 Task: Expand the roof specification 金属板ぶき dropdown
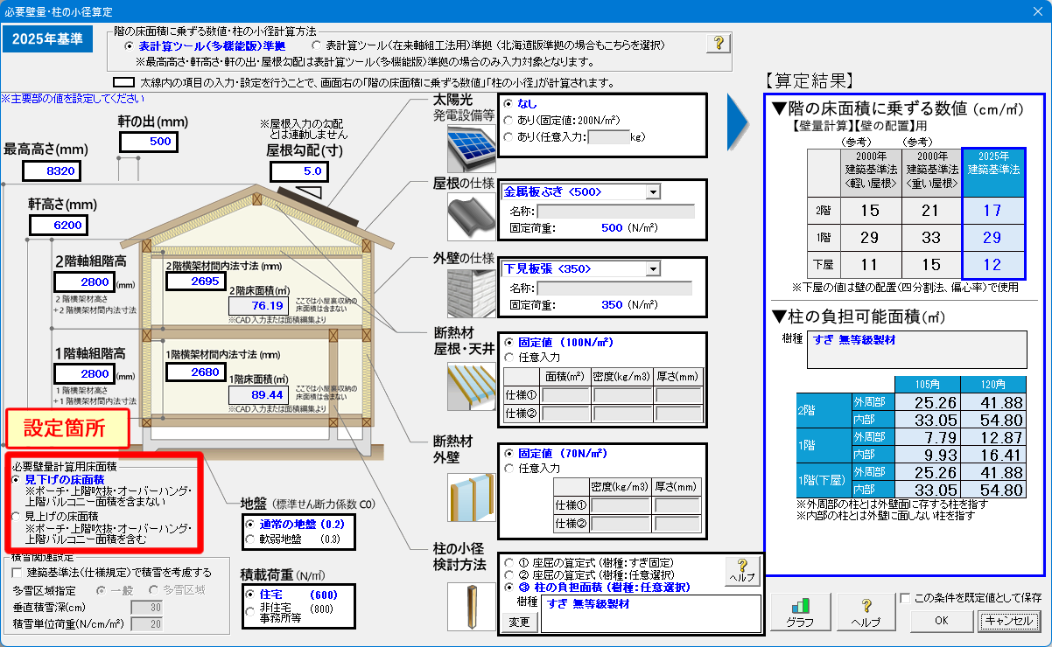[653, 192]
